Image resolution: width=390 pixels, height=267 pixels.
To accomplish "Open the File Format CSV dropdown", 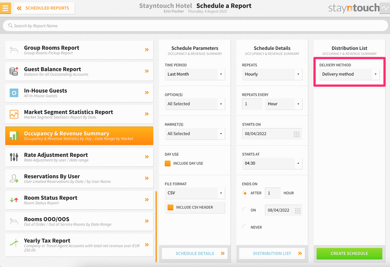I will click(195, 193).
